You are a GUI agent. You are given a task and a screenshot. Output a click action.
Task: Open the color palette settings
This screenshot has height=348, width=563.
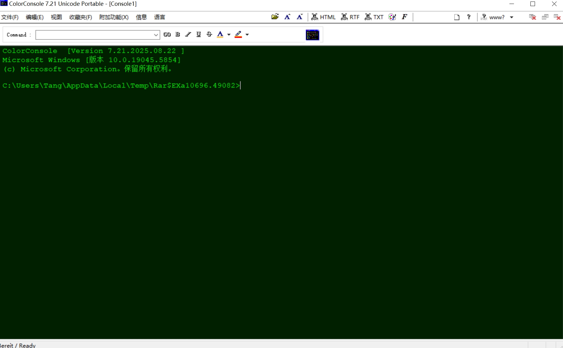coord(392,17)
